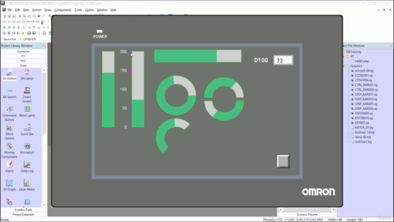Click the Copy toolbar icon
394x222 pixels.
[25, 16]
